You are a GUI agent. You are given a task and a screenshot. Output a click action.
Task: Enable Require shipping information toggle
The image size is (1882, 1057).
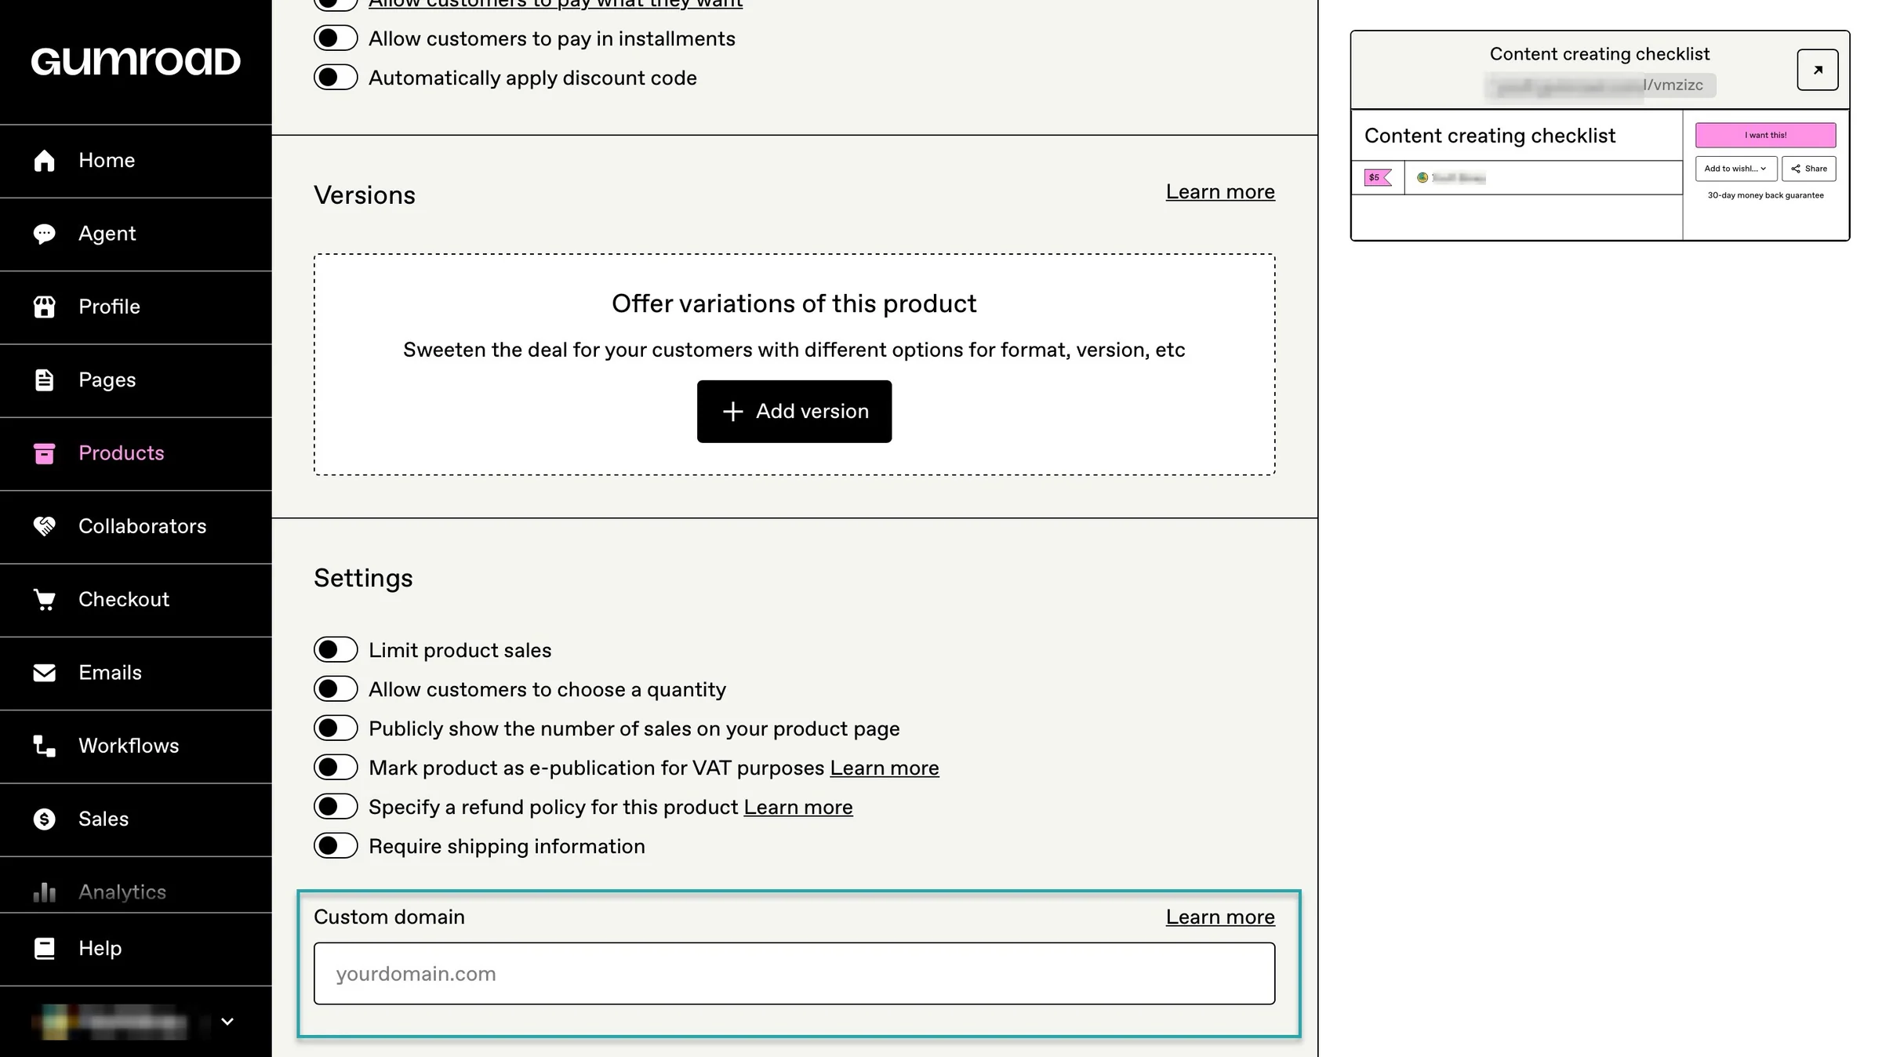tap(336, 846)
